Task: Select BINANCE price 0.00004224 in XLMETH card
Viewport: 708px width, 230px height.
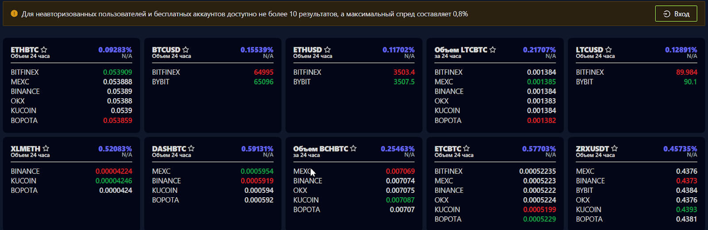Action: pyautogui.click(x=114, y=171)
